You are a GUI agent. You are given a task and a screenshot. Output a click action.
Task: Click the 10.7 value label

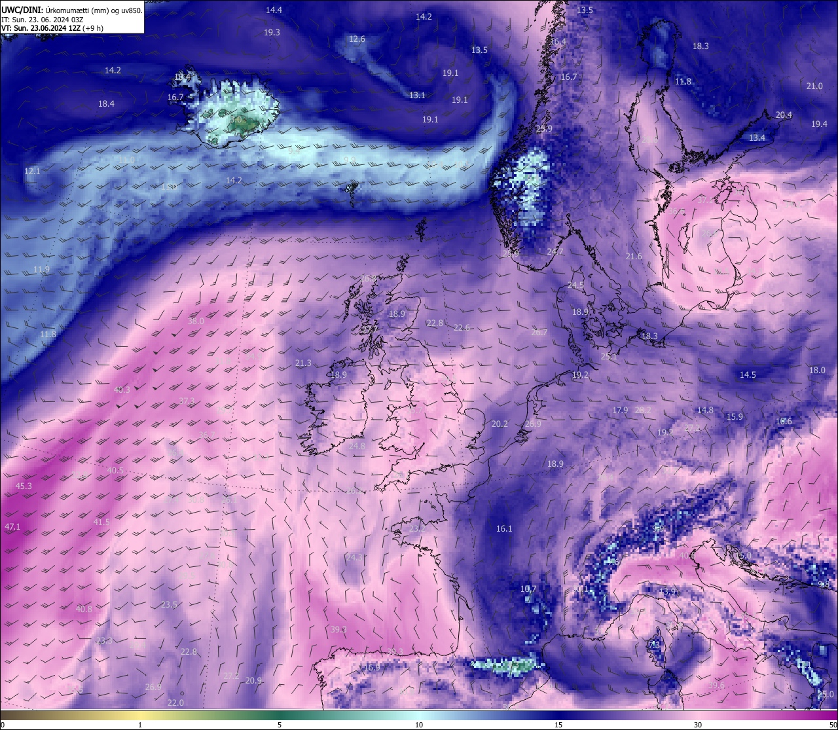coord(528,589)
